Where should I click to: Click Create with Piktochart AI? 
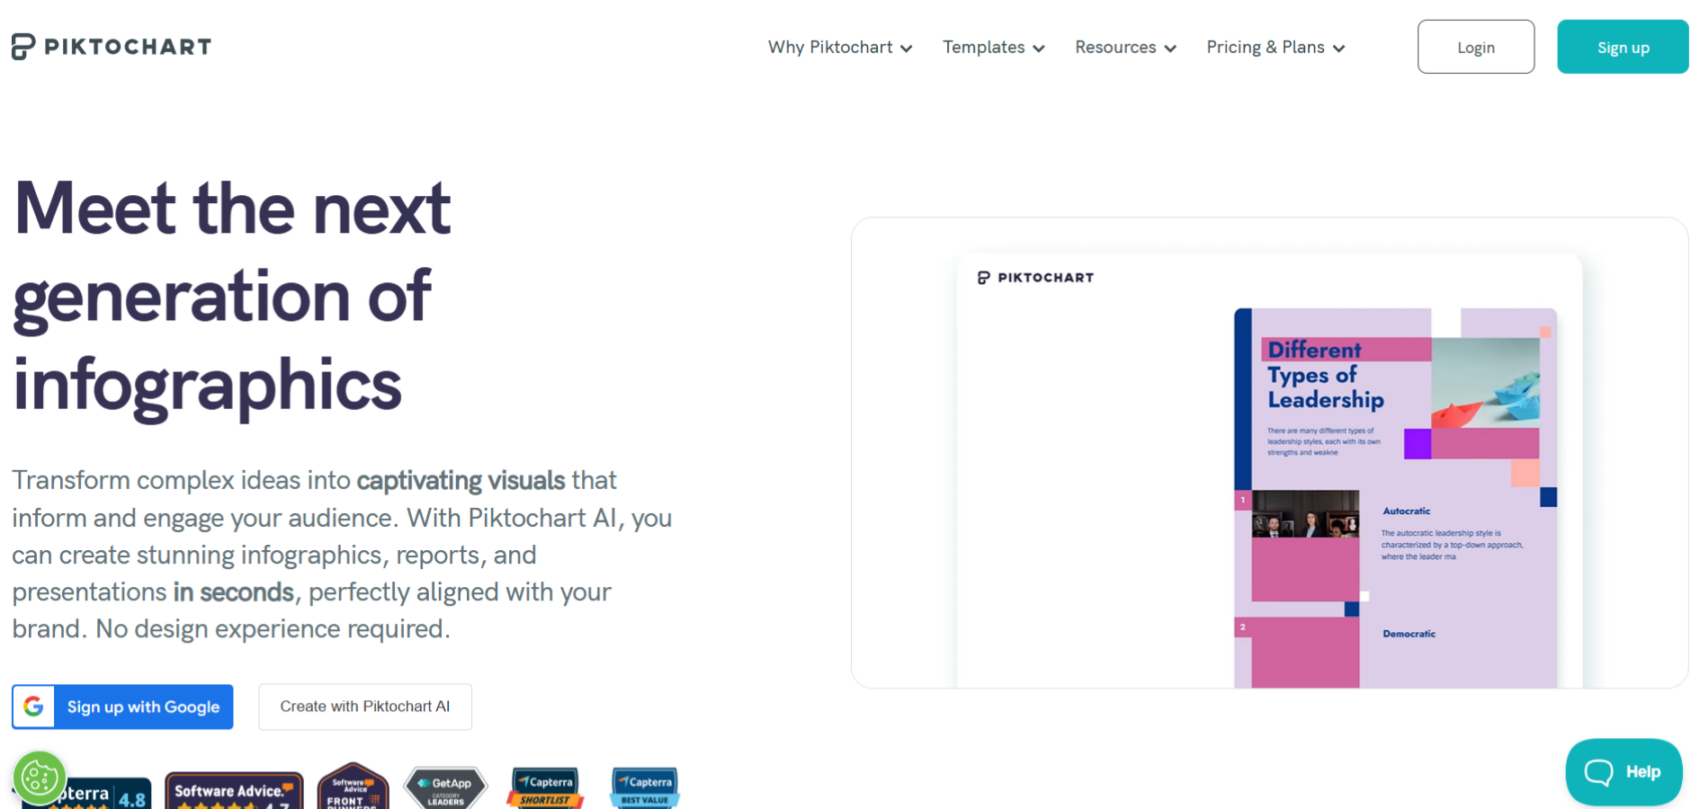tap(365, 707)
